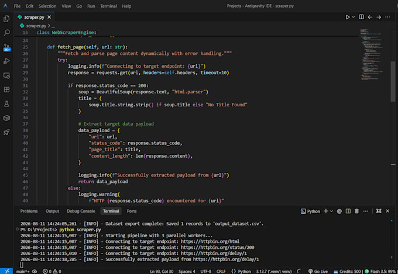
Task: Click the editor minimap code overview
Action: [x=371, y=54]
